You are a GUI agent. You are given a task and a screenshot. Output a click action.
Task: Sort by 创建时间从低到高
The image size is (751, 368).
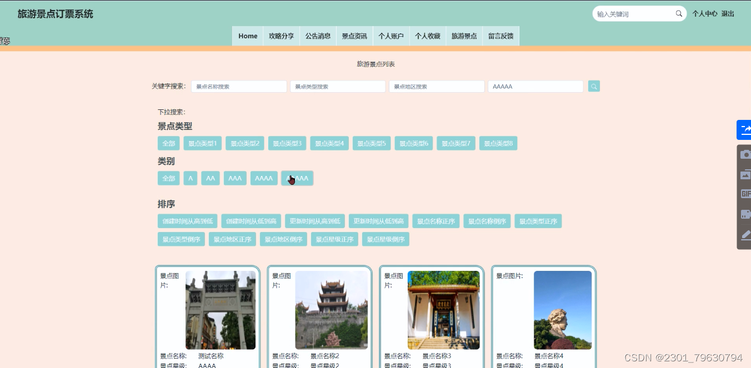click(x=251, y=221)
